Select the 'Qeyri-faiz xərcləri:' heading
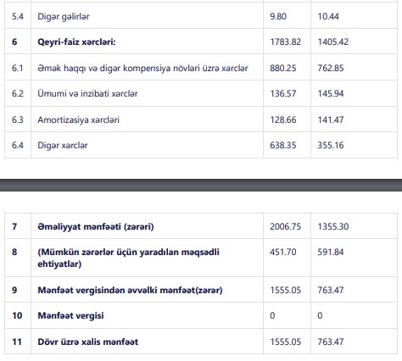Screen dimensions: 402x361 tap(76, 42)
